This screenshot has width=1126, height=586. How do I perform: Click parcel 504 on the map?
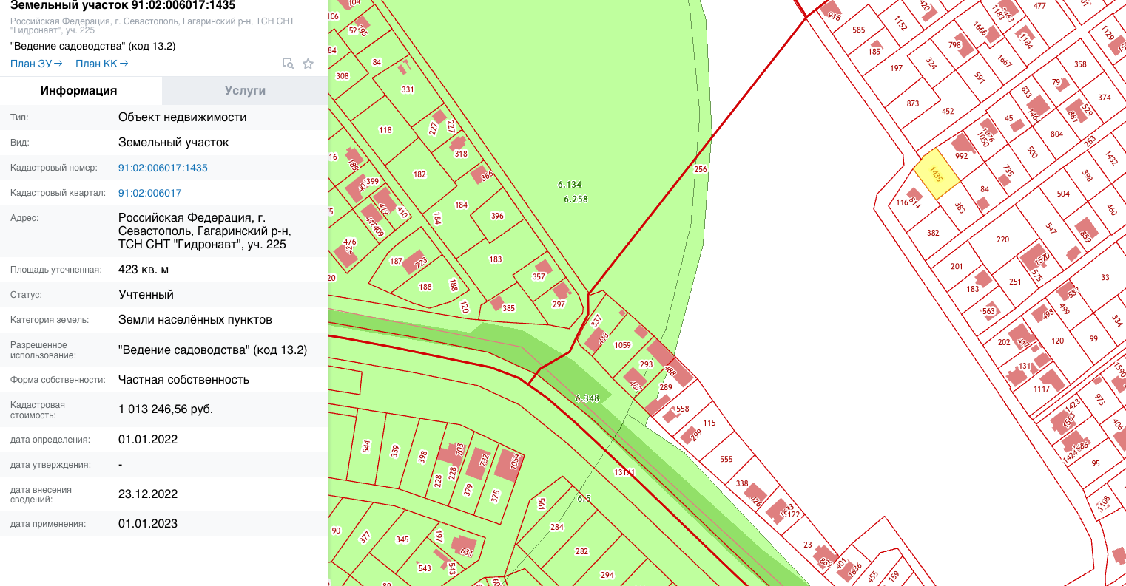pos(1063,194)
